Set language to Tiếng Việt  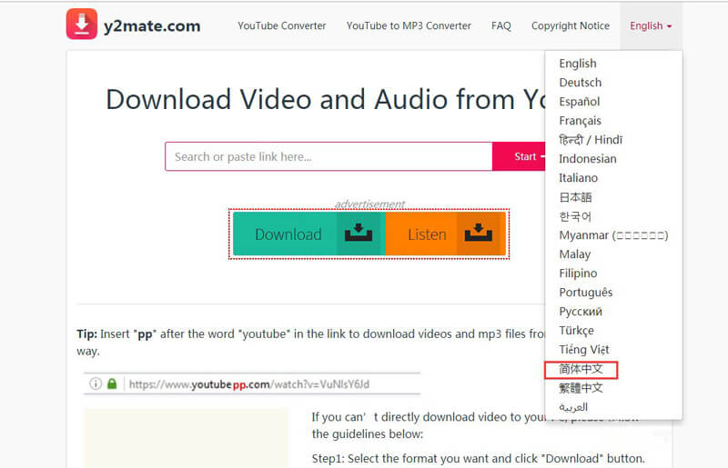584,350
